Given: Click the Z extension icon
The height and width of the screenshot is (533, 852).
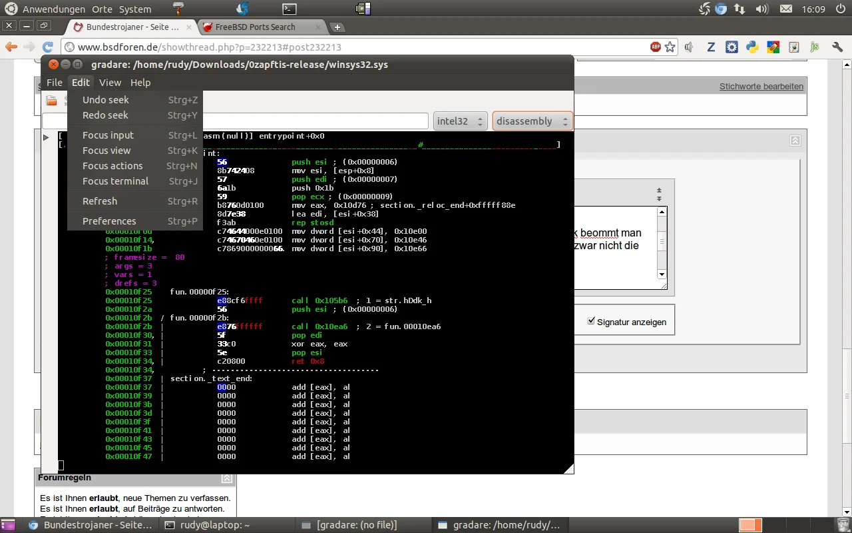Looking at the screenshot, I should (x=711, y=47).
